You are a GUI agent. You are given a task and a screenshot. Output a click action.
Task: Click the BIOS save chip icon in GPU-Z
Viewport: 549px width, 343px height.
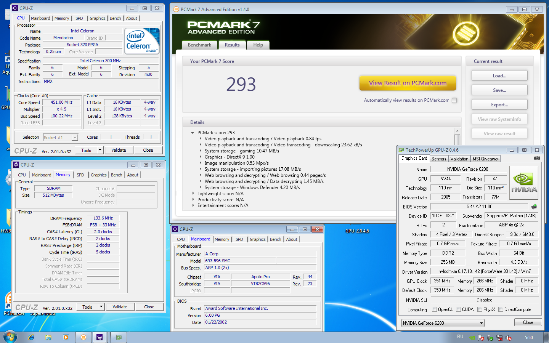click(x=534, y=207)
